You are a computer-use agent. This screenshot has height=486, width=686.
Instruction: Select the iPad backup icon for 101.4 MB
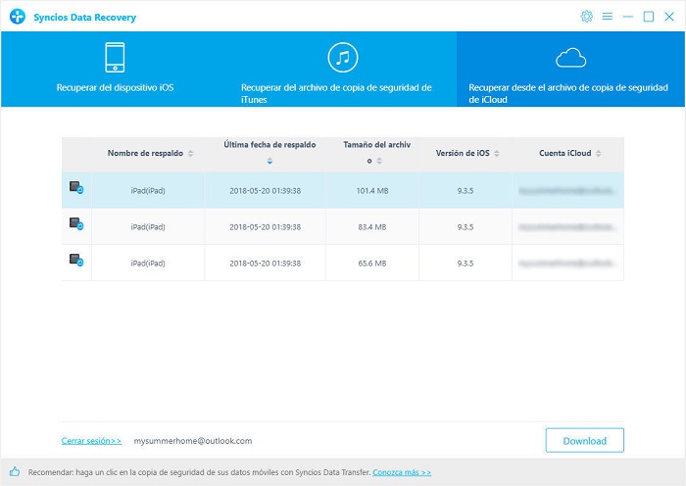(76, 188)
